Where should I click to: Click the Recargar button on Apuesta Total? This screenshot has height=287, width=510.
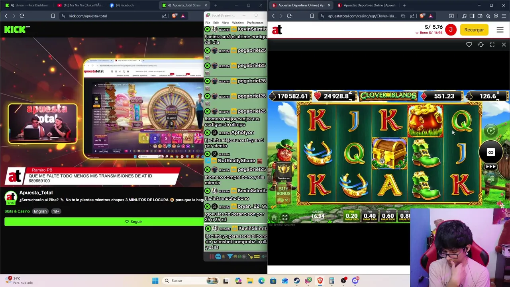474,30
